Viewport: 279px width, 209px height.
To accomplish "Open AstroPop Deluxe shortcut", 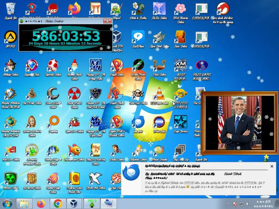I will 10,150.
